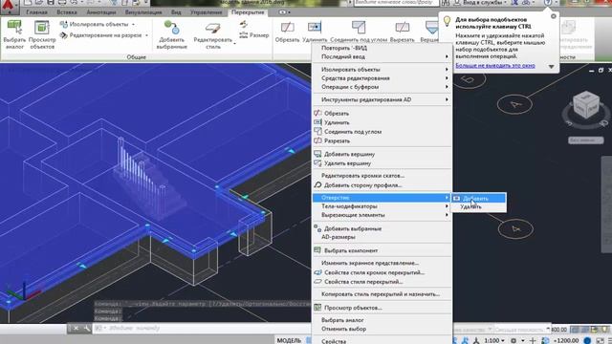Click the Разрезать icon in context menu
The width and height of the screenshot is (612, 344).
317,140
